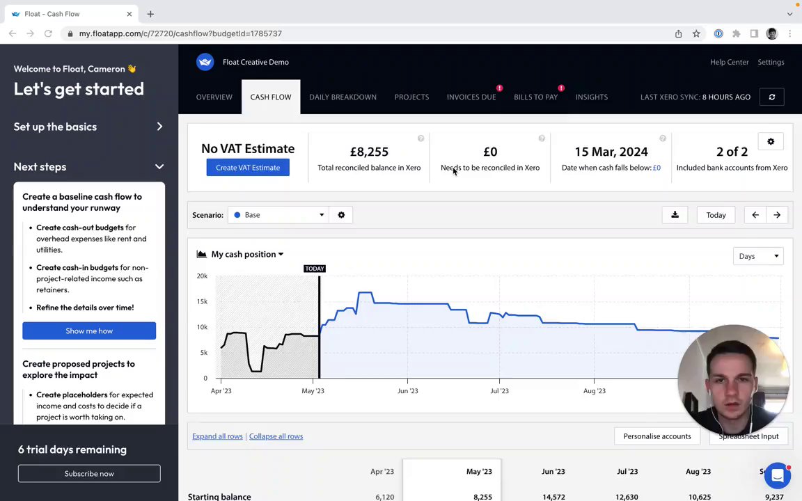Open help tooltip for cash falls below date
The height and width of the screenshot is (501, 802).
coord(662,138)
